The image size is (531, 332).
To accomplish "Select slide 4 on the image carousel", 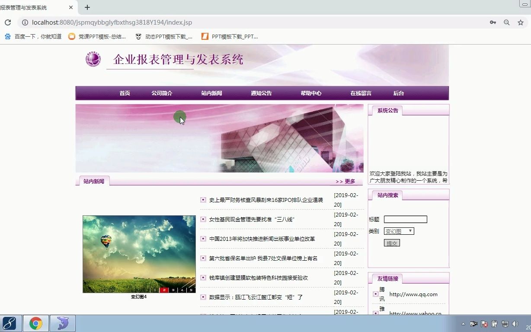I will tap(182, 290).
